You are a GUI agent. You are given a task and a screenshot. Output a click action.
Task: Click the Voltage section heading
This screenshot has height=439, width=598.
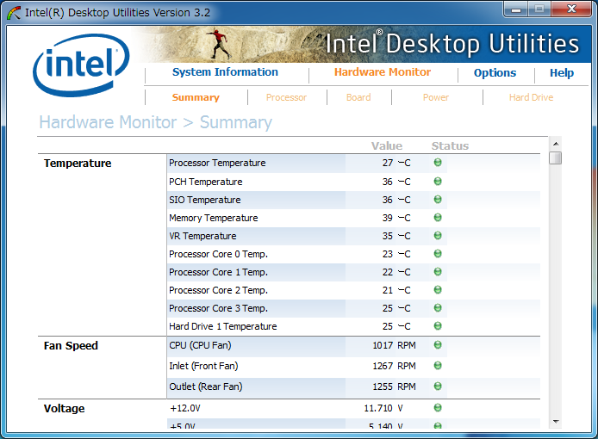coord(64,409)
